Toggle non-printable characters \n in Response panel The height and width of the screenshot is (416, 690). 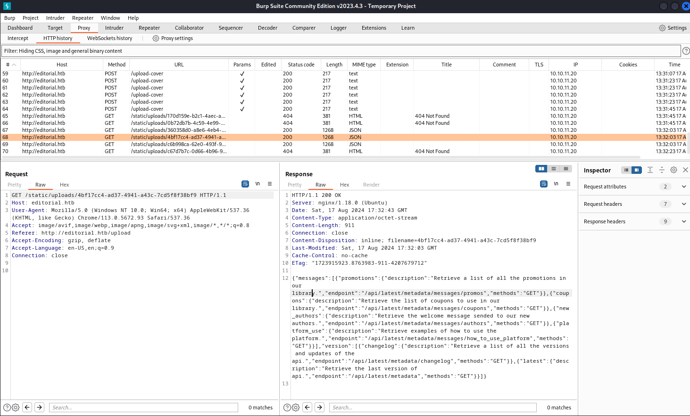point(556,184)
